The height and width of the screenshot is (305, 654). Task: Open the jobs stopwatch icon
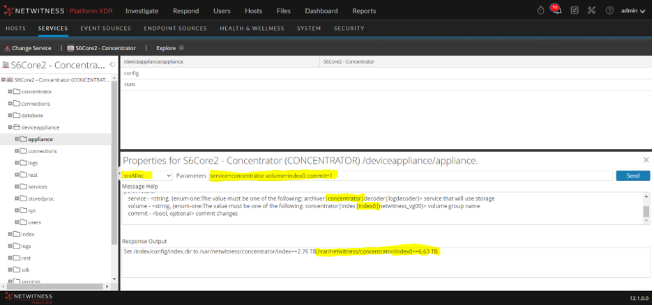coord(540,11)
